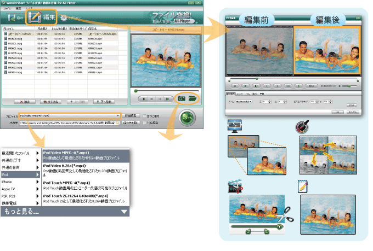Open the ファイル menu
Image resolution: width=373 pixels, height=251 pixels.
pos(7,8)
